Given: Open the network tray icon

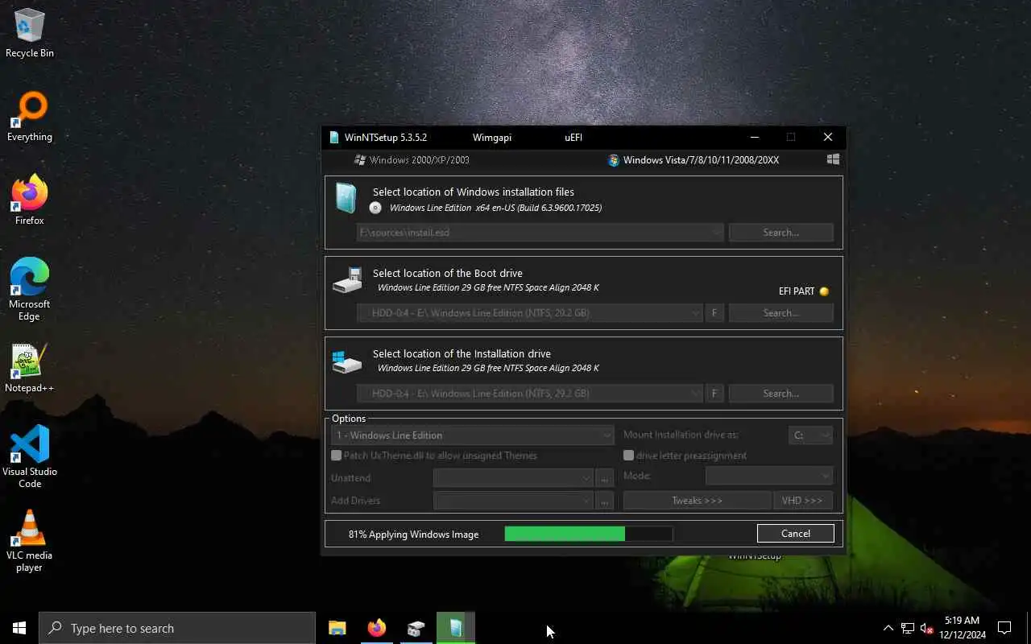Looking at the screenshot, I should point(908,628).
